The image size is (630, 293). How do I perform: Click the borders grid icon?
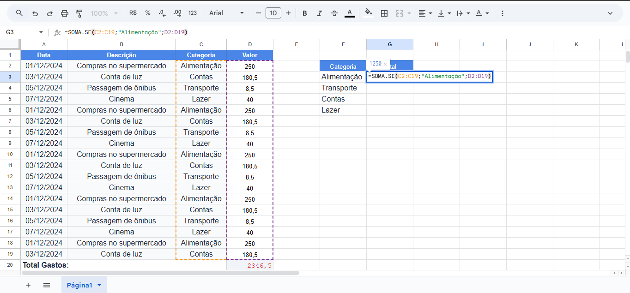click(x=384, y=13)
